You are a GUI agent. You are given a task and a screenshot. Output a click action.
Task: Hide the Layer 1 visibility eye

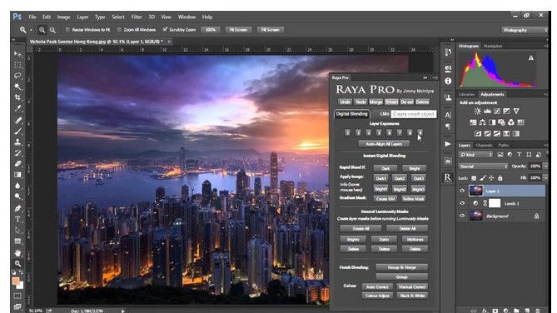[x=462, y=191]
